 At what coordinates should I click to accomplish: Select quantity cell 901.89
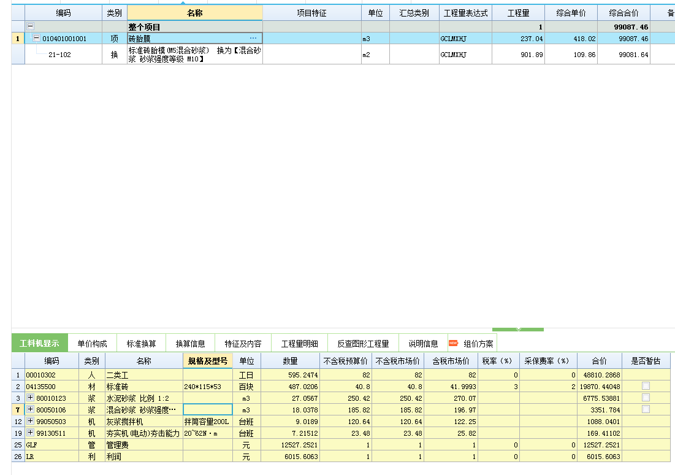click(518, 54)
